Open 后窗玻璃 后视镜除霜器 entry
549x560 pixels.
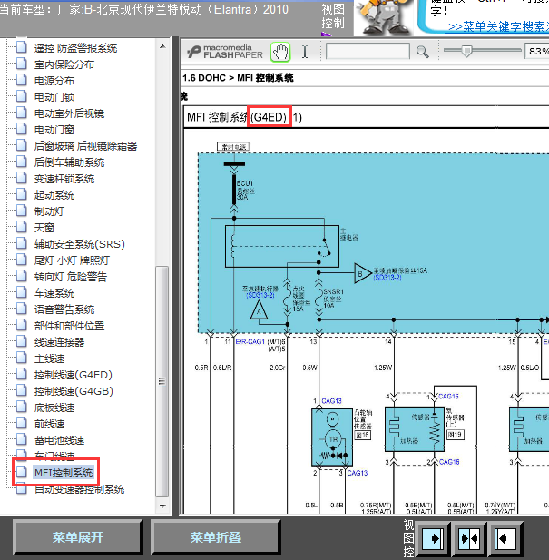(x=85, y=146)
